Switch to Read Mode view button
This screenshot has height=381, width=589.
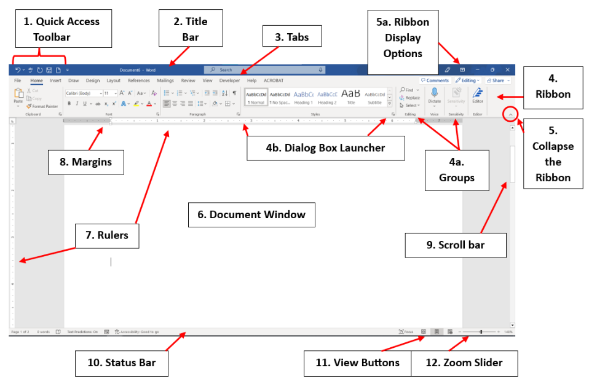tap(424, 332)
